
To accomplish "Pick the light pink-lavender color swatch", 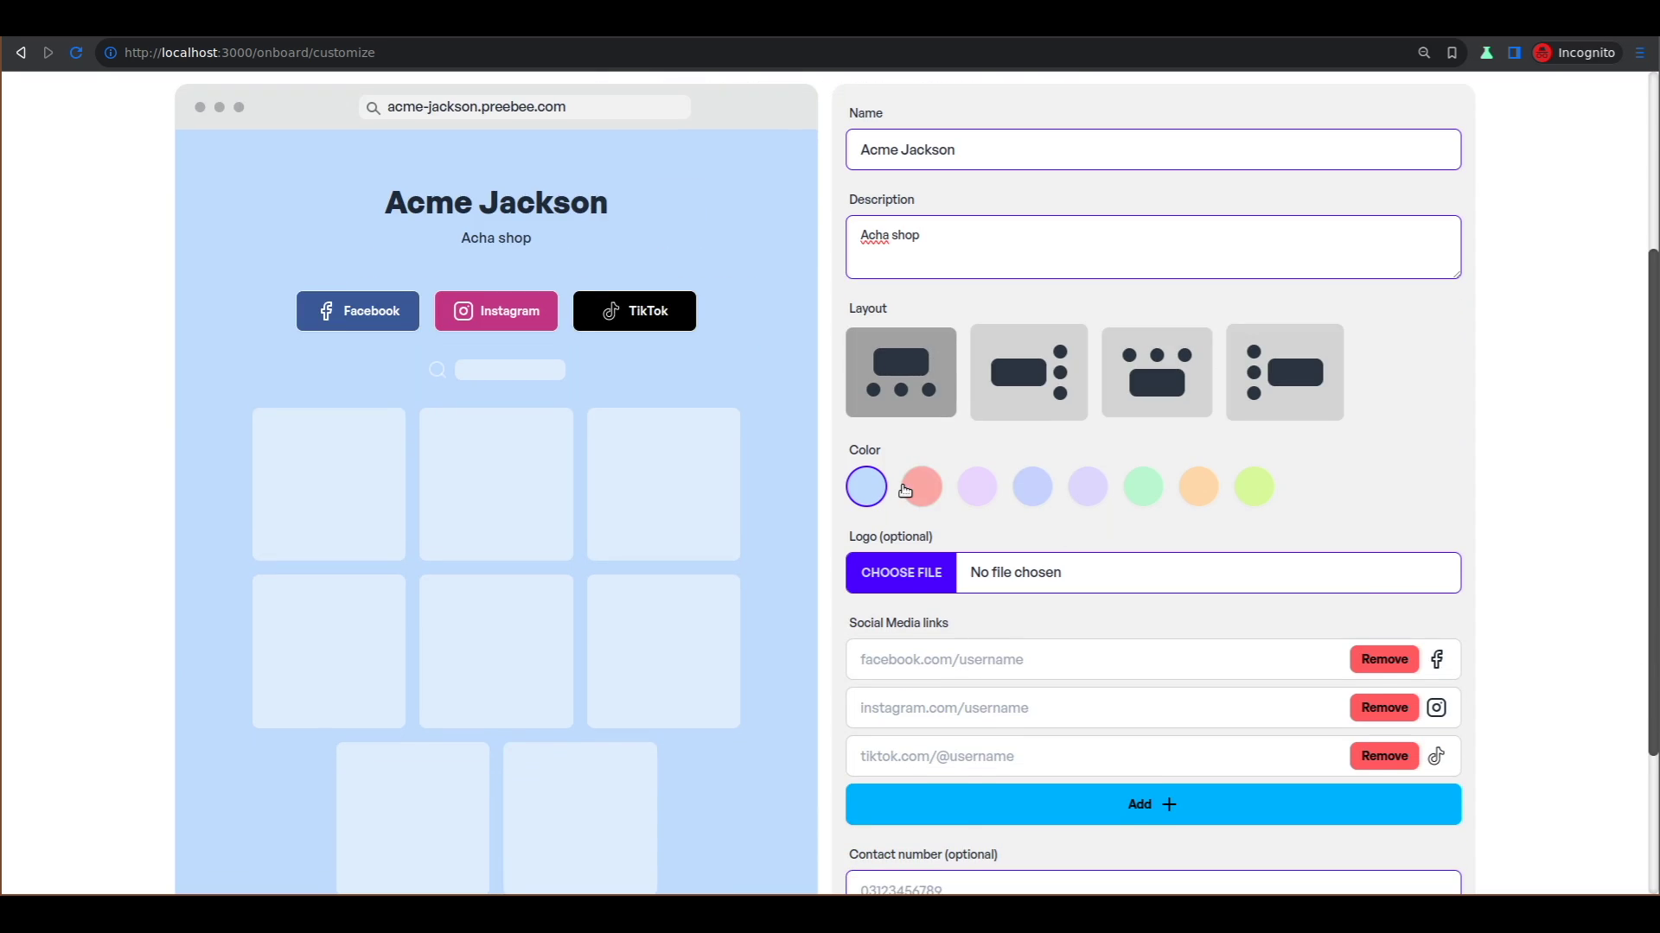I will click(977, 486).
